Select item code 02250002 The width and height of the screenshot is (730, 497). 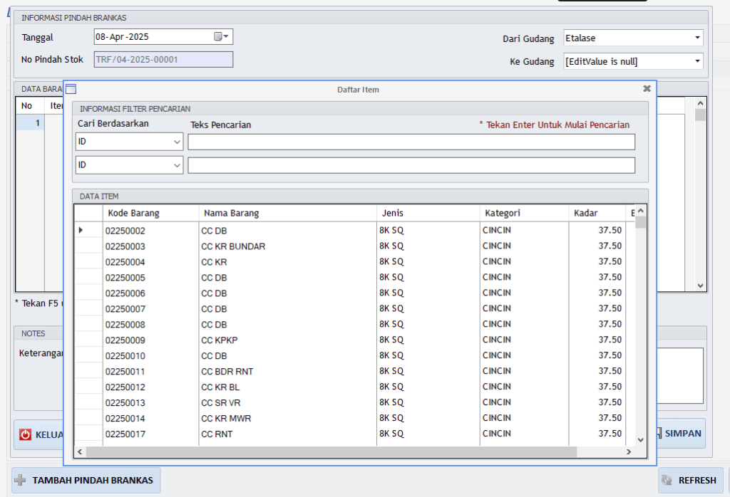[x=125, y=231]
